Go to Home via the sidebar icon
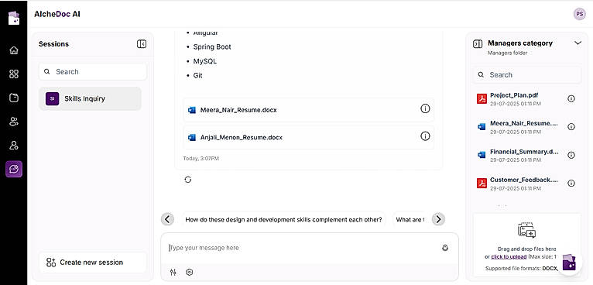Viewport: 593px width, 285px height. click(x=14, y=50)
